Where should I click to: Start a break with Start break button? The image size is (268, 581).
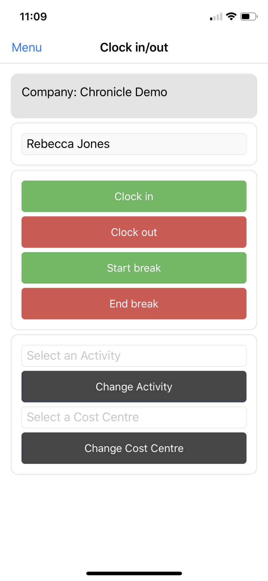(x=134, y=268)
